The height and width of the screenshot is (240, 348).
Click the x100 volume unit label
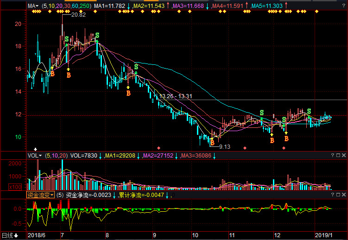(14, 187)
